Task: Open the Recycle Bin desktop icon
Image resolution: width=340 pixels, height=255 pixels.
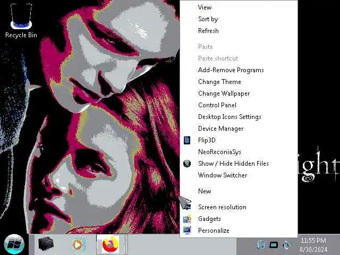Action: tap(21, 21)
